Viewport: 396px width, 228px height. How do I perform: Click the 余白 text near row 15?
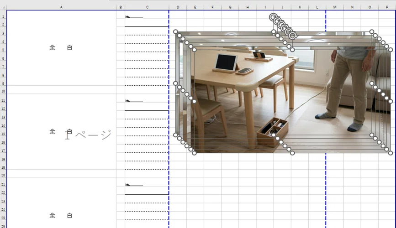(61, 132)
